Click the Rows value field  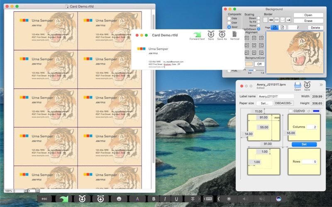(309, 161)
